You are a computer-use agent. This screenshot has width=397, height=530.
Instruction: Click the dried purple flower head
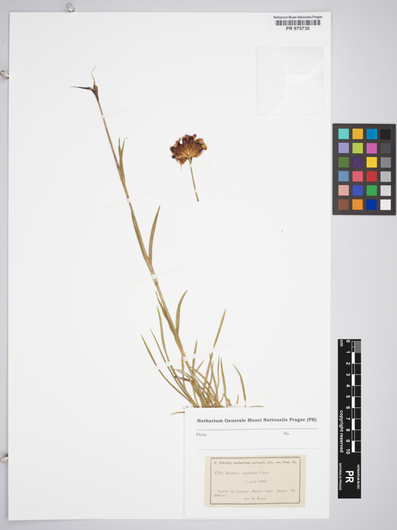tap(188, 148)
